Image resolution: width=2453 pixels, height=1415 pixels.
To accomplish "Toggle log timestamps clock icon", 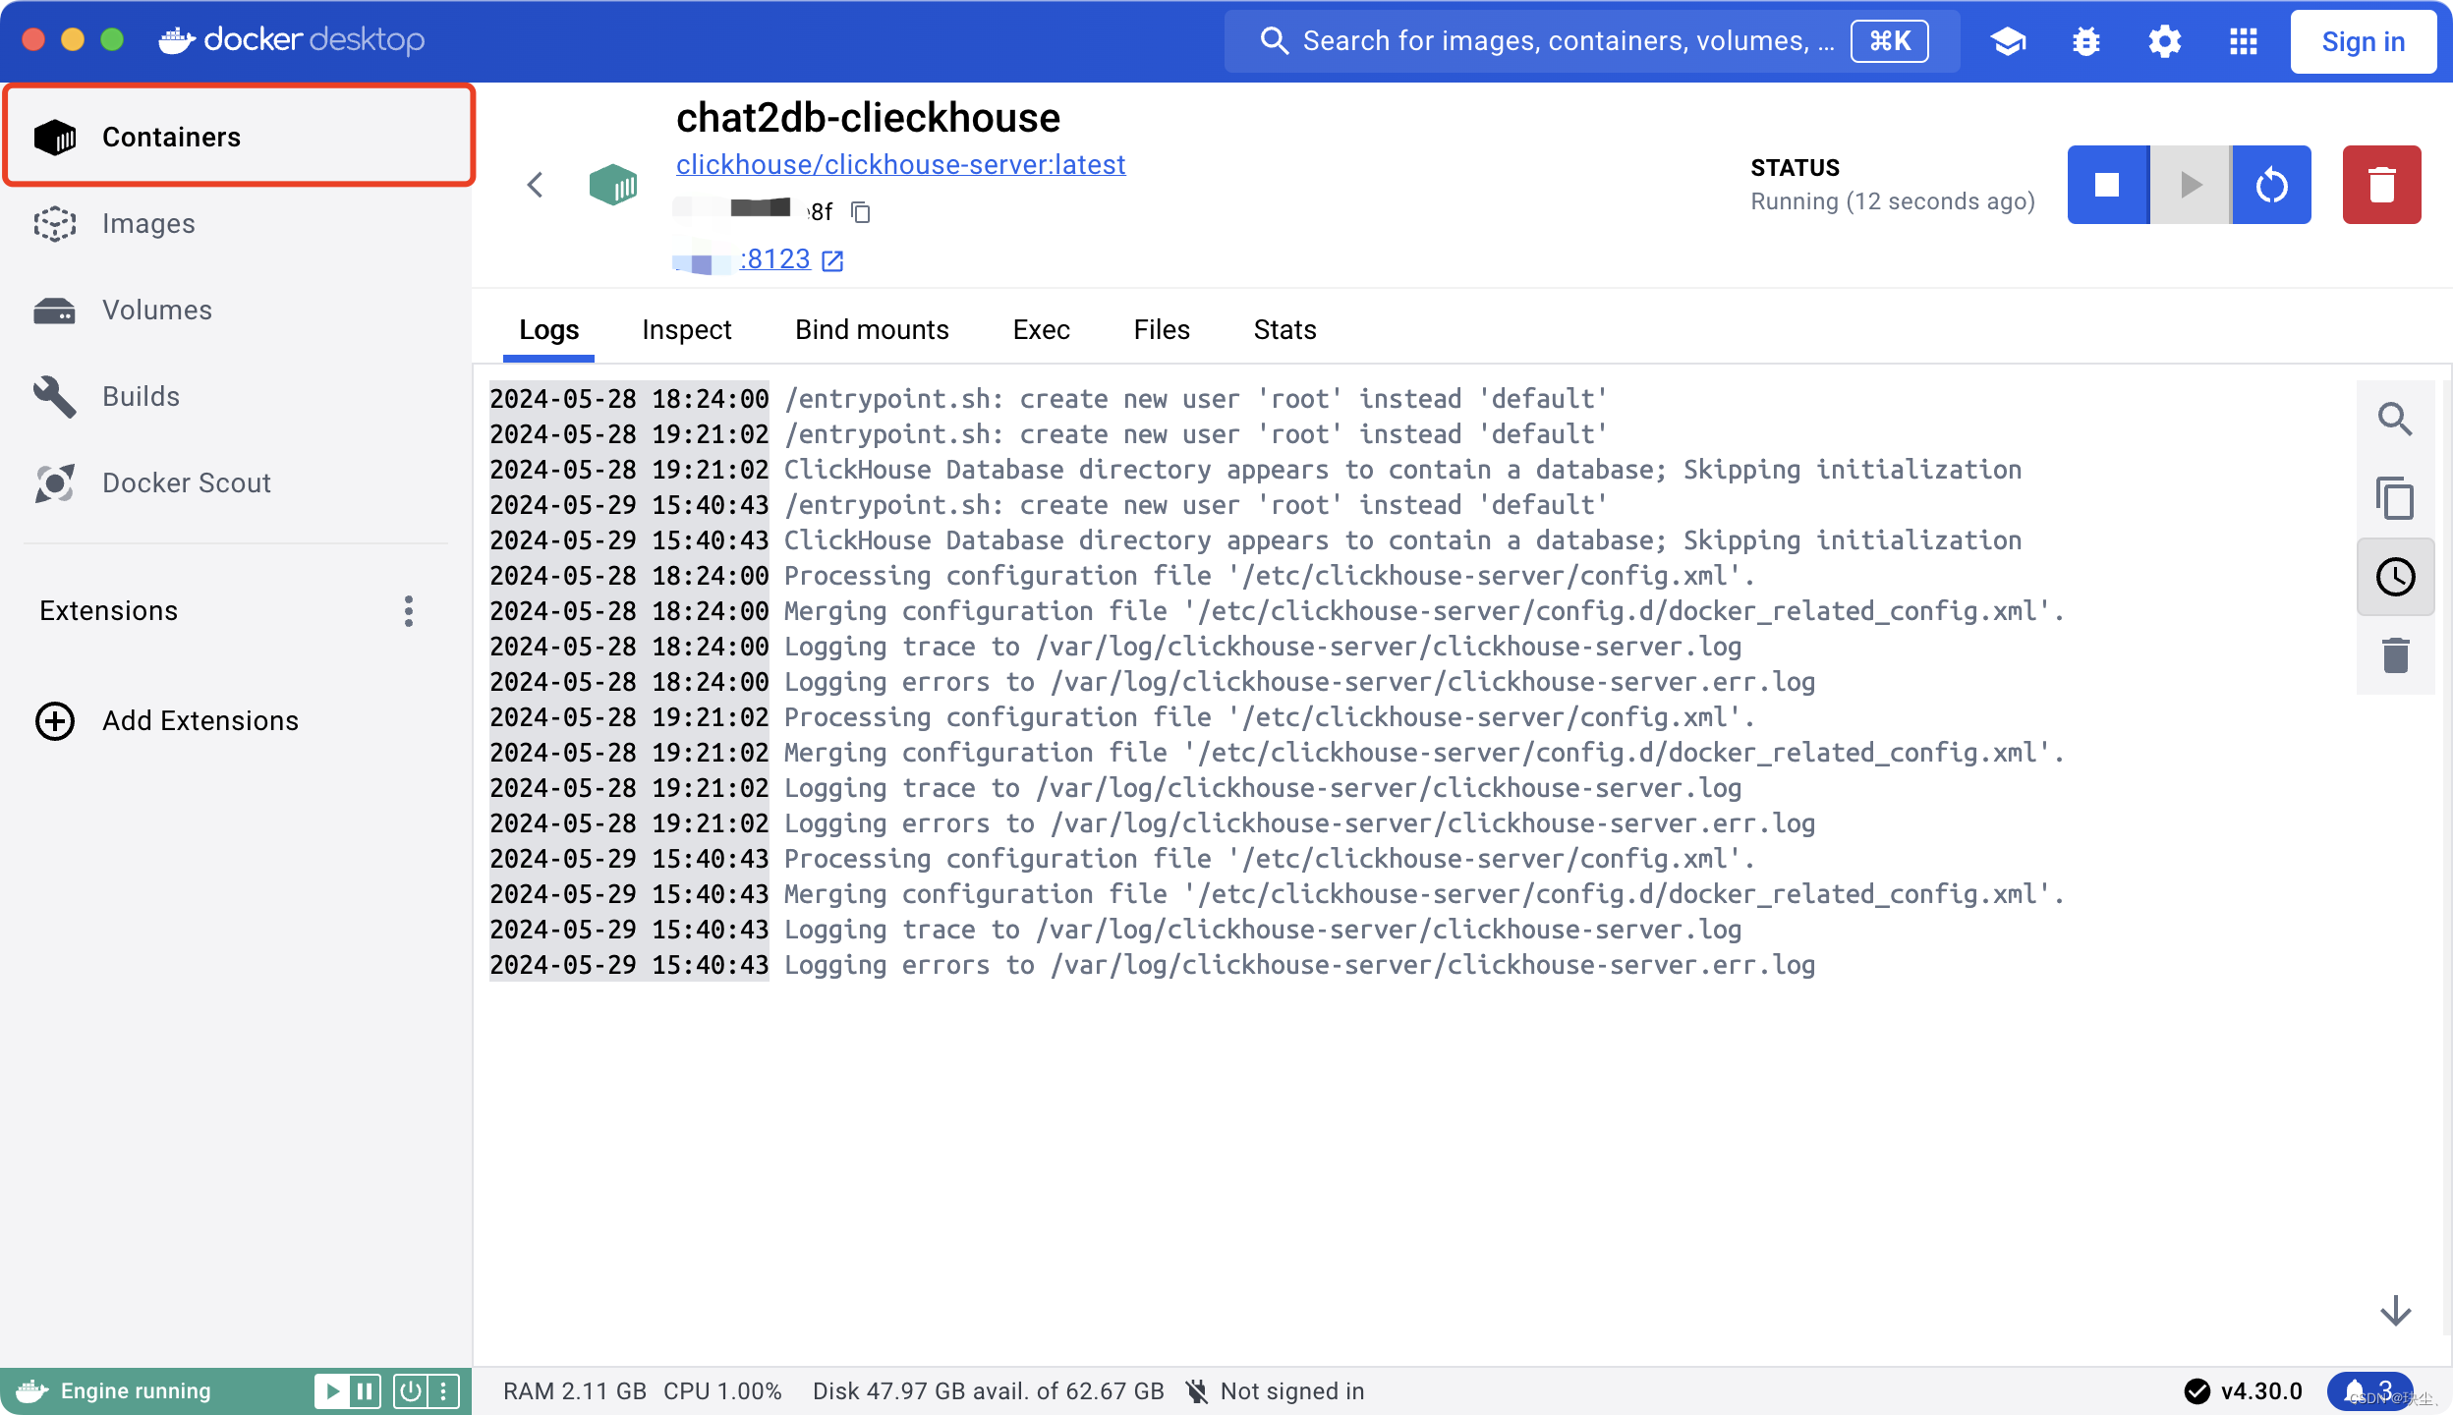I will (x=2395, y=577).
